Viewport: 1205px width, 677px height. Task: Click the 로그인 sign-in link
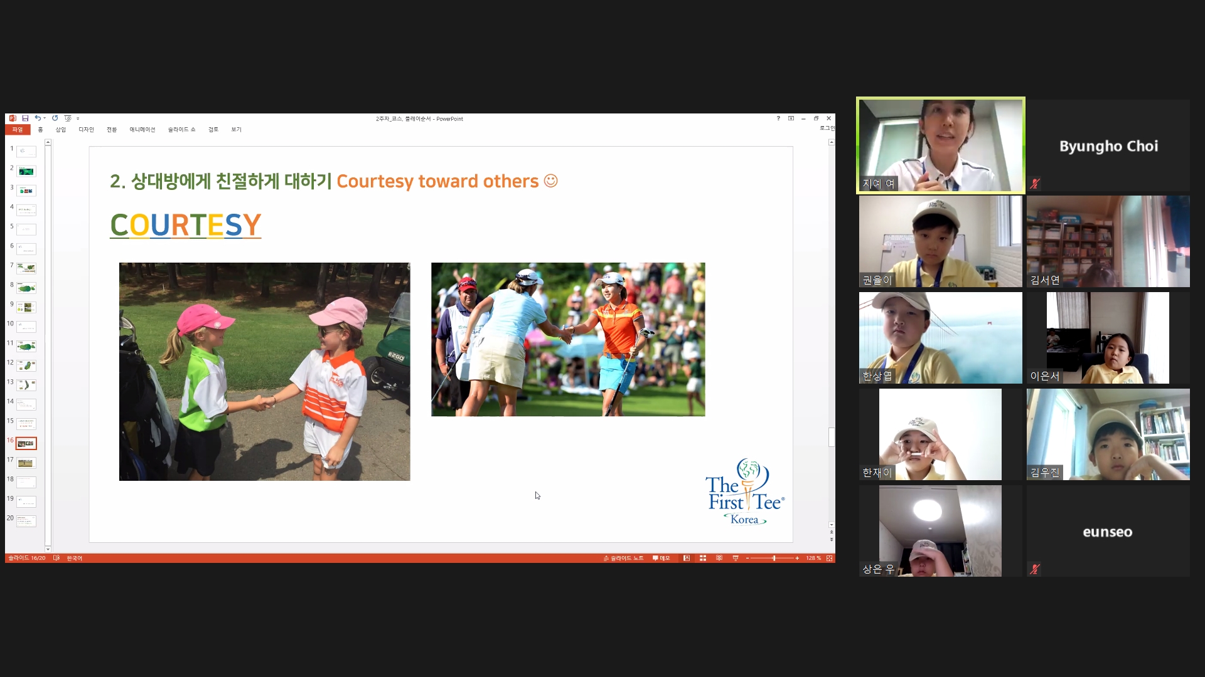coord(827,128)
